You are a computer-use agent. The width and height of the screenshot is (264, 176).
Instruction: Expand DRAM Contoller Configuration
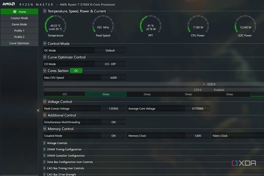[x=44, y=155]
